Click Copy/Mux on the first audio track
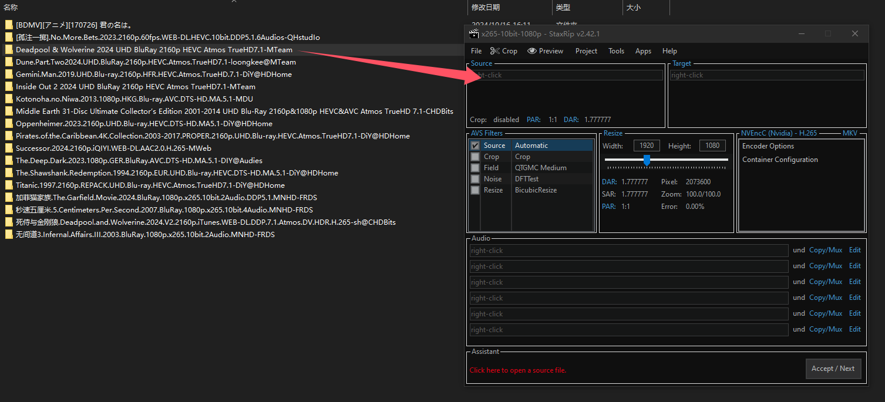Screen dimensions: 885x402 click(825, 250)
